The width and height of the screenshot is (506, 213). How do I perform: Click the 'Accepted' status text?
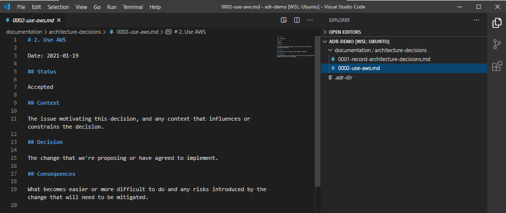pos(40,87)
